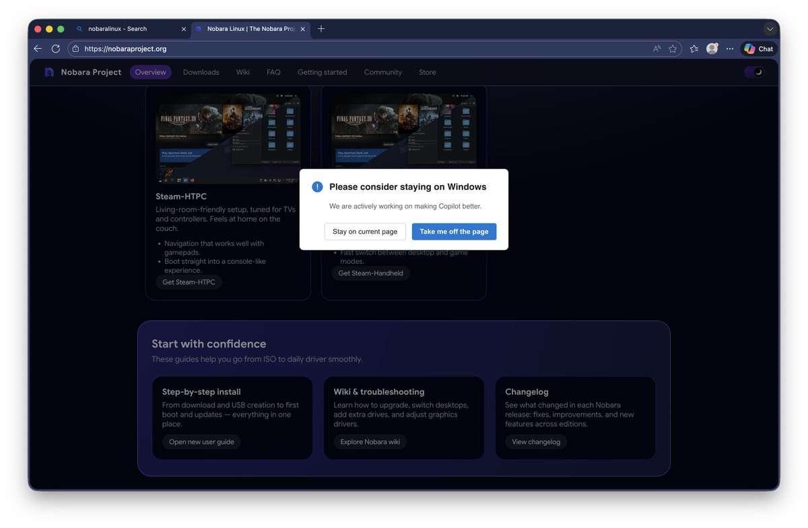Click the dialog info exclamation icon
The width and height of the screenshot is (808, 528).
coord(318,187)
